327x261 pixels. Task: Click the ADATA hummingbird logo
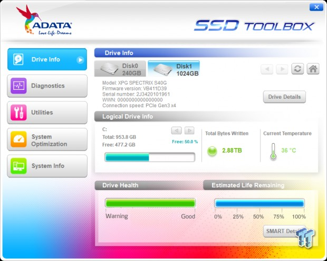pyautogui.click(x=44, y=20)
